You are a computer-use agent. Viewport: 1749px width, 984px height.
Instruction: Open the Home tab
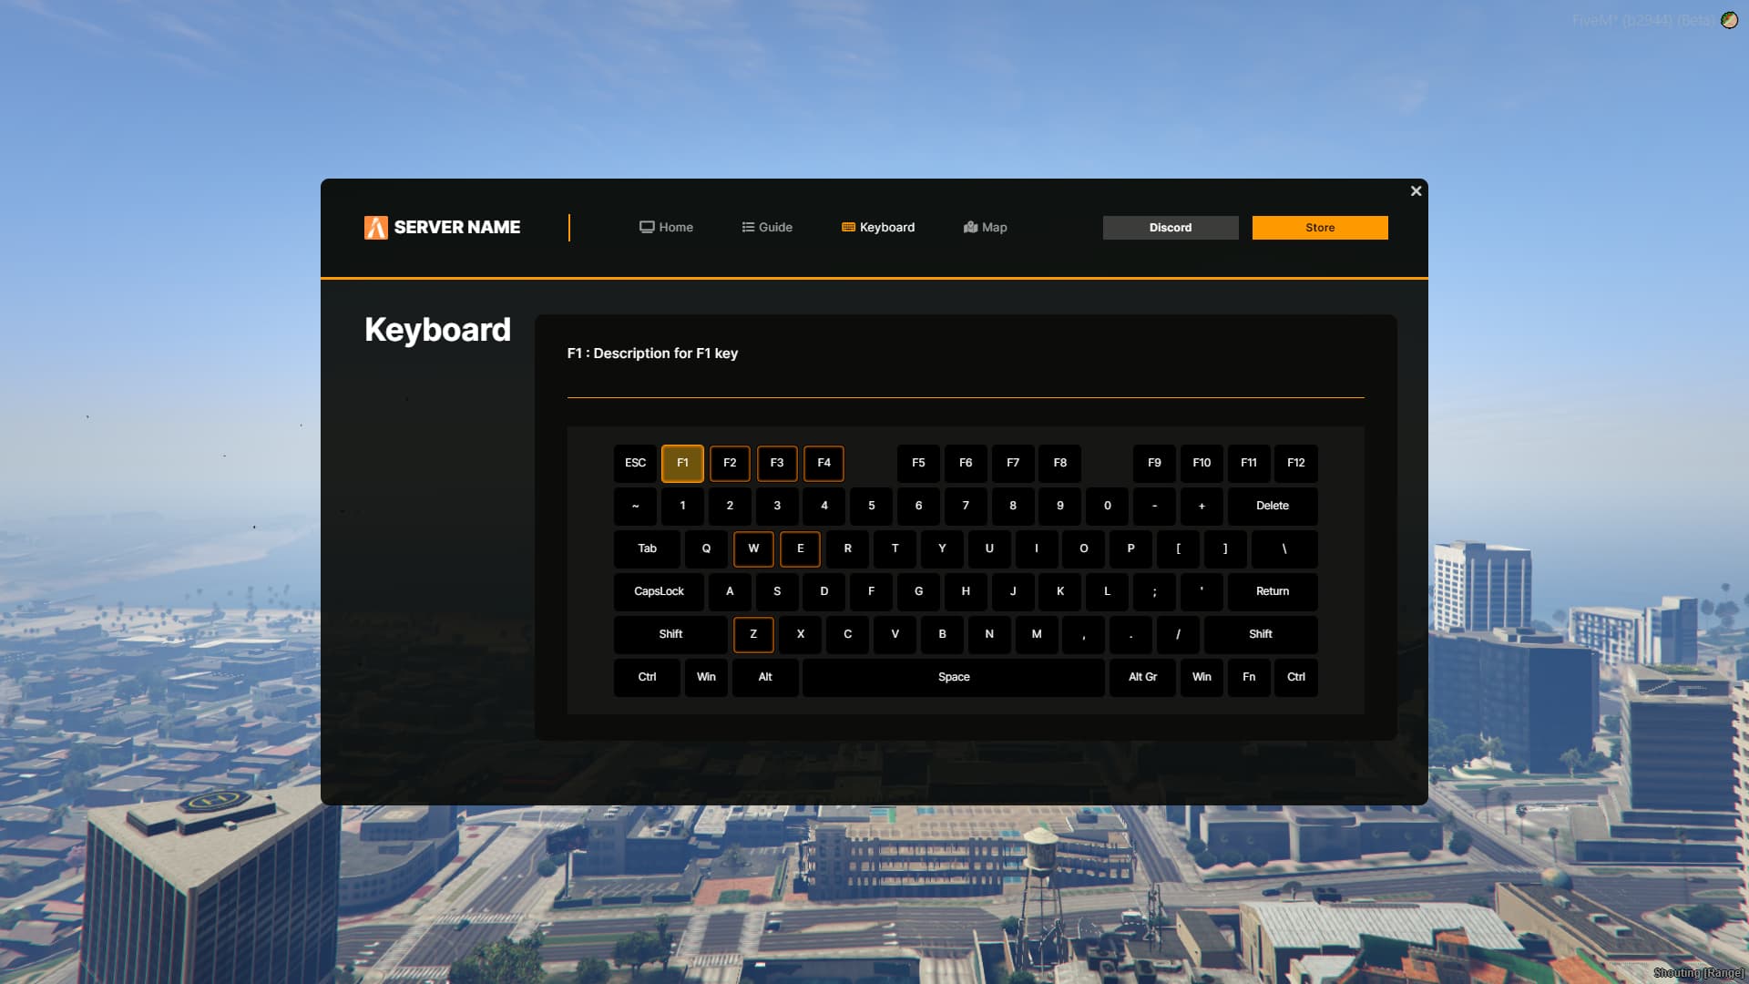pyautogui.click(x=666, y=228)
